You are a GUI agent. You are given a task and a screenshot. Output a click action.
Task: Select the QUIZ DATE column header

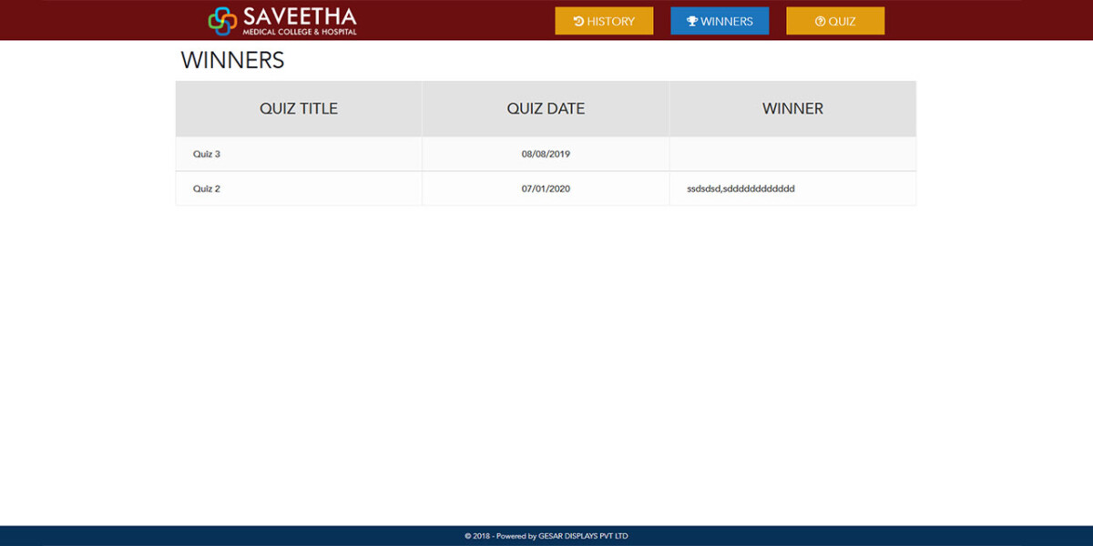tap(546, 108)
